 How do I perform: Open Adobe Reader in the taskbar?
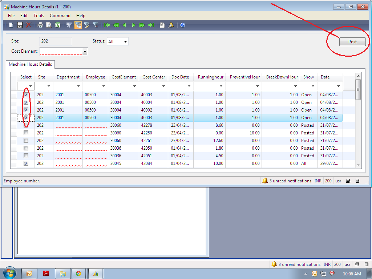tap(46, 274)
